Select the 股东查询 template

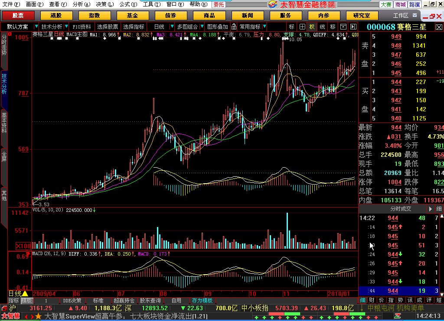[x=150, y=301]
